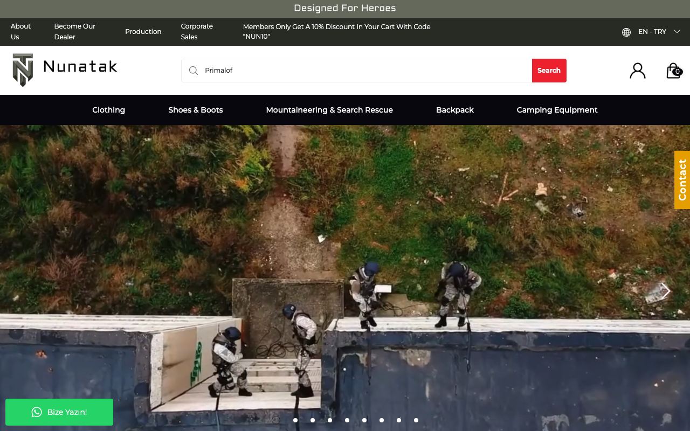Screen dimensions: 690x431
Task: Click the Nunatak logo
Action: point(65,70)
